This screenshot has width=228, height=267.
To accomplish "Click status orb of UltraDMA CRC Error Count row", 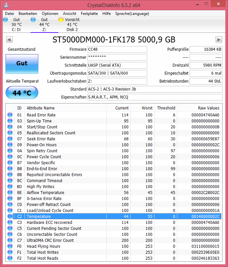I will click(10, 240).
